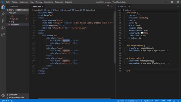Select index.html in the explorer tree
Screen dimensions: 181x102
point(18,25)
